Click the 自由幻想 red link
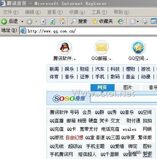This screenshot has width=157, height=159. (x=74, y=138)
